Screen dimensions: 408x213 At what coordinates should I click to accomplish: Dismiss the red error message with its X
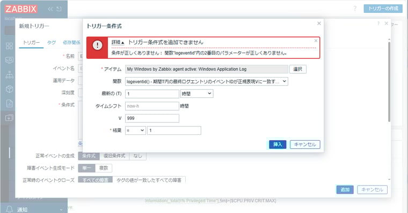316,41
